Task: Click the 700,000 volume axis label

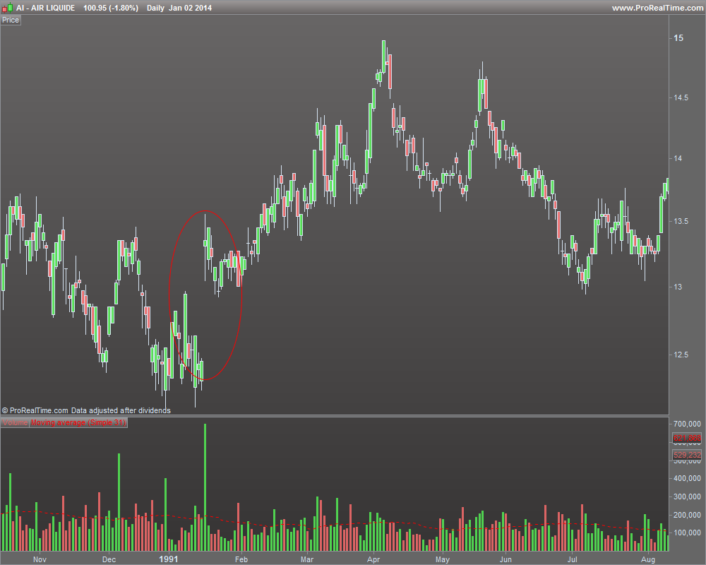Action: click(687, 424)
